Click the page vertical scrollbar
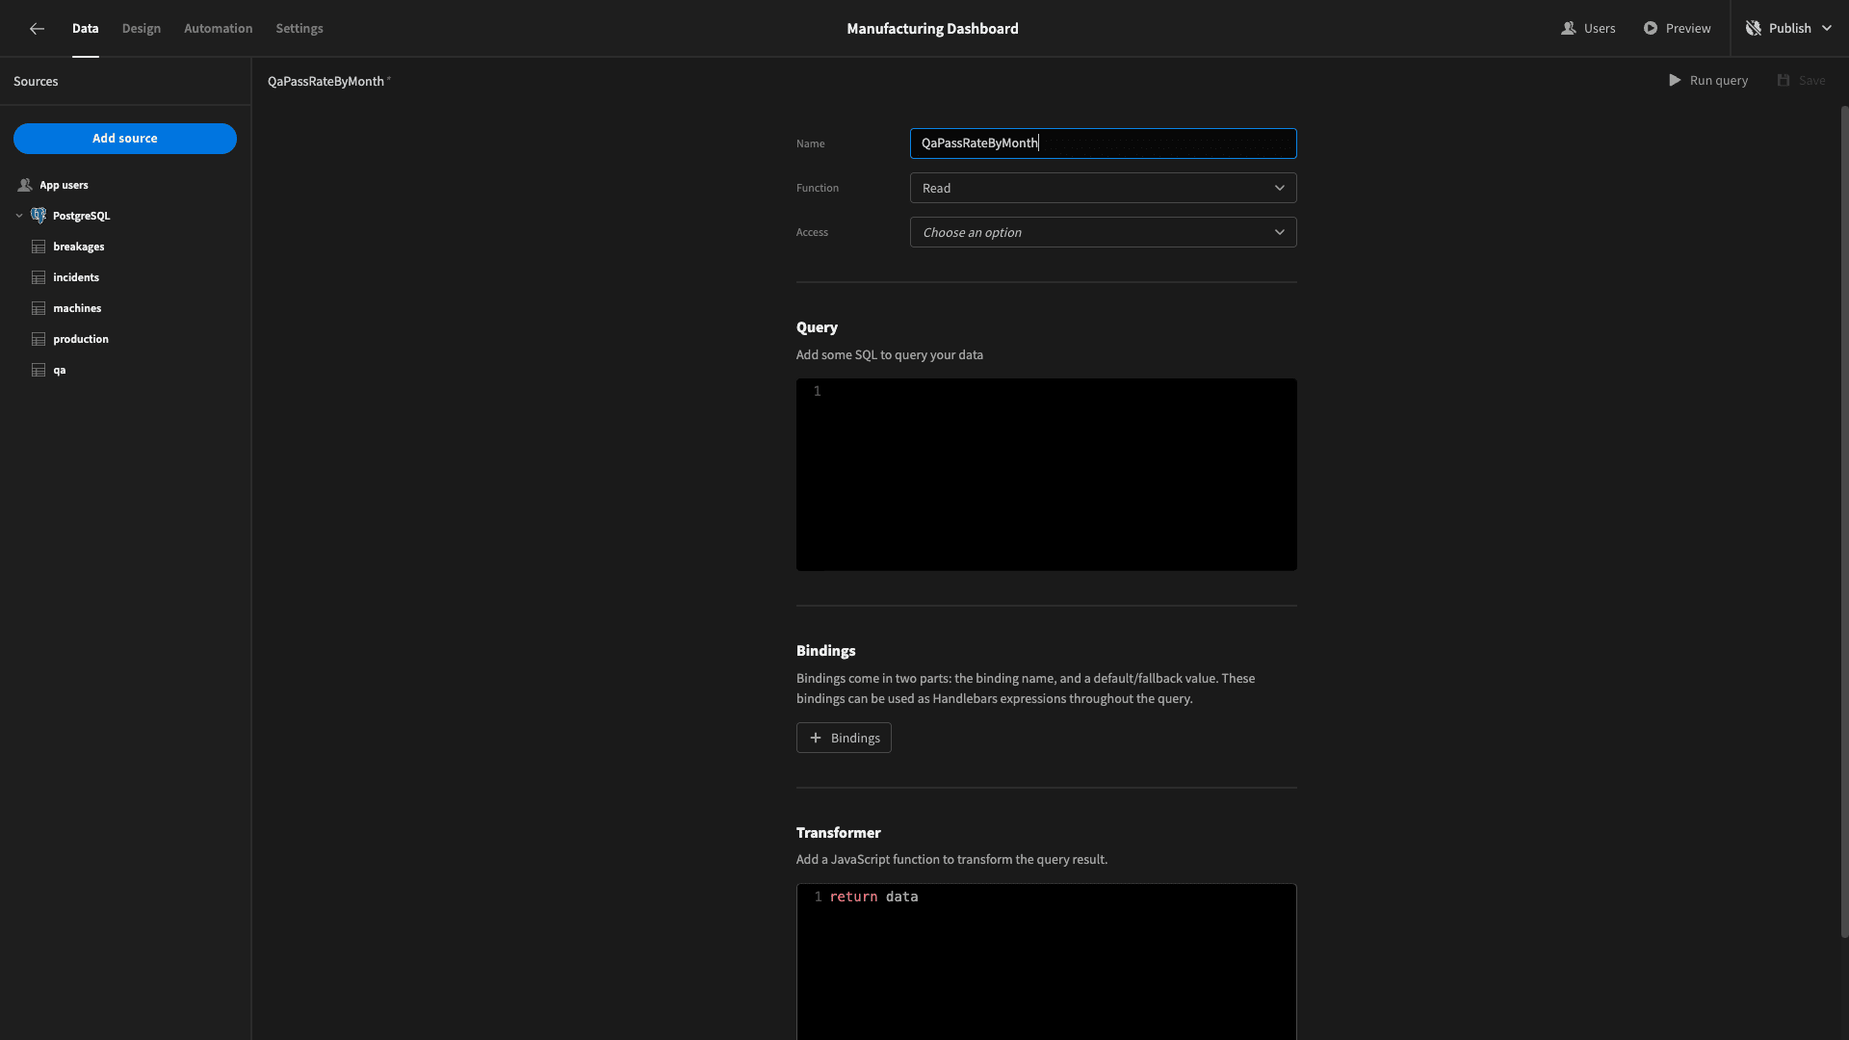Screen dimensions: 1849x1040 point(1844,520)
